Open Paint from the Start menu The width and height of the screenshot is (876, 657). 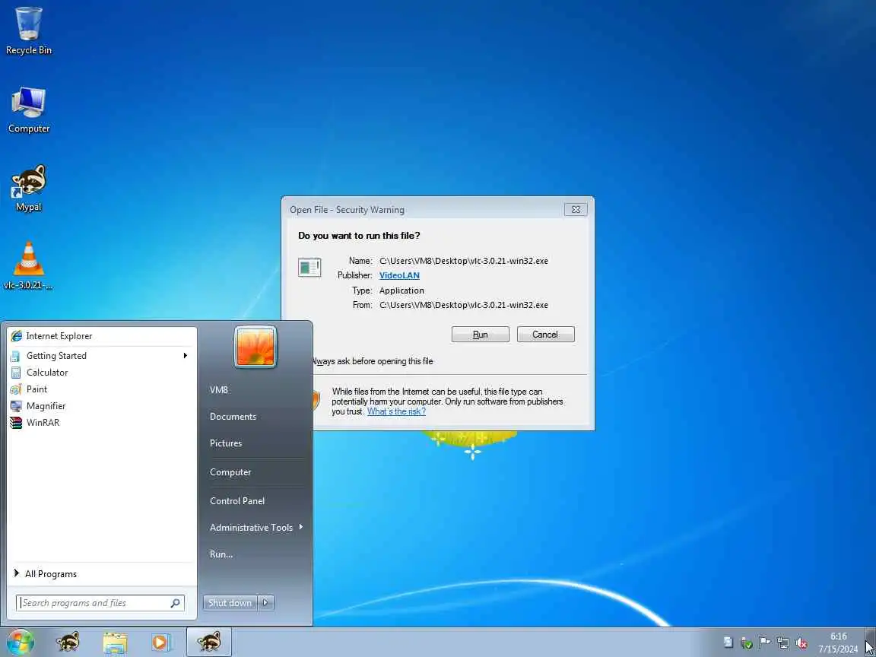coord(102,389)
